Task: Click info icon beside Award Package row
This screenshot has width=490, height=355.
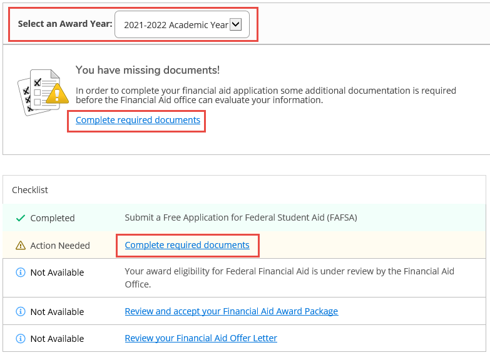Action: [21, 312]
